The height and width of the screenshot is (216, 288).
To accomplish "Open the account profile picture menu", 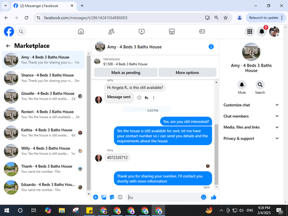I will (x=274, y=32).
